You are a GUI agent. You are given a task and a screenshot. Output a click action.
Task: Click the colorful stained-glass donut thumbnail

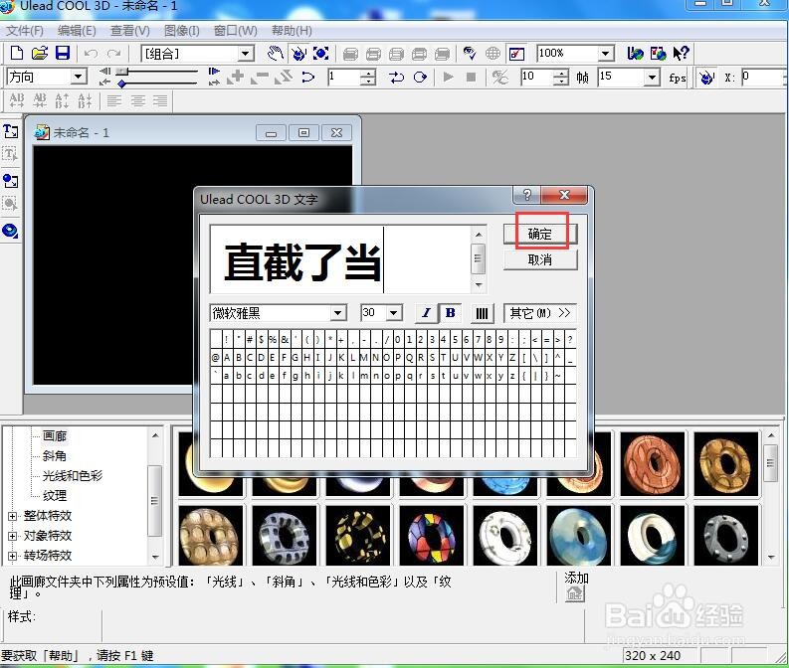point(431,536)
